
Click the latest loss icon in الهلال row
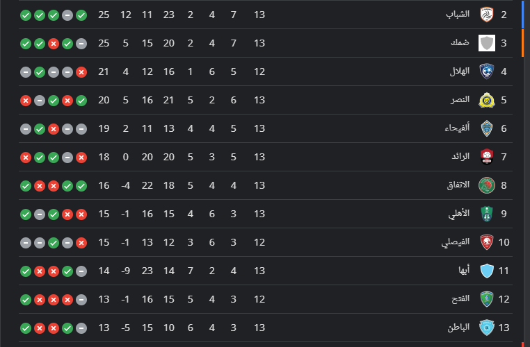pos(81,72)
